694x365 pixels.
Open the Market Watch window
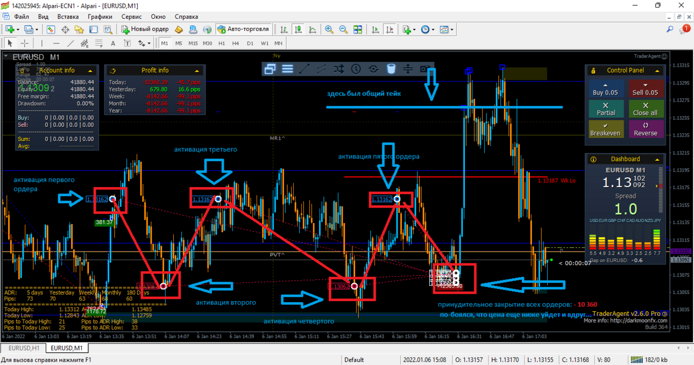point(51,30)
